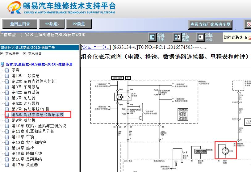
Task: Click the 全屏内容 layout icon
Action: tap(200, 37)
